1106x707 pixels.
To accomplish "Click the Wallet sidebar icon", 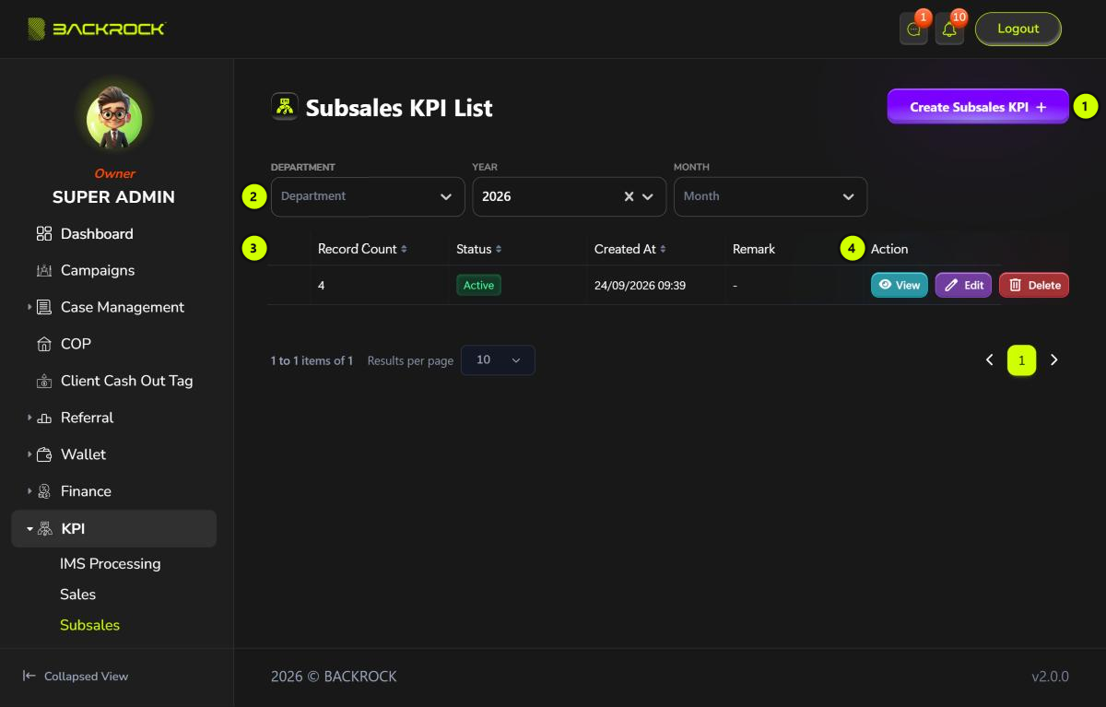I will point(44,455).
